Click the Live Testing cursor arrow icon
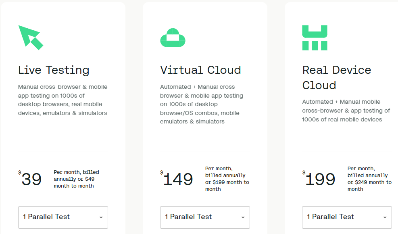 [31, 38]
